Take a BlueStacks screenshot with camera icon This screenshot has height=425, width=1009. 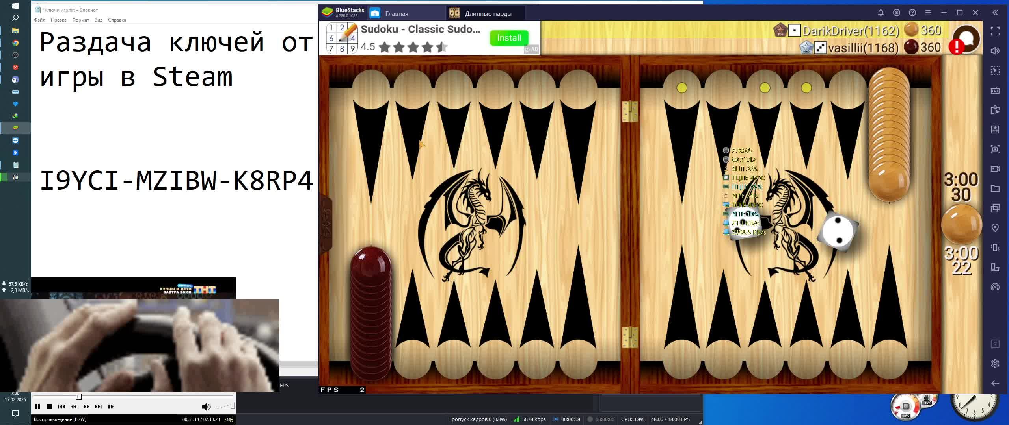point(995,149)
